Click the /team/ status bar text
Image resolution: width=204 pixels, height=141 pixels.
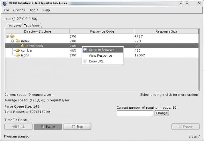tap(194, 136)
